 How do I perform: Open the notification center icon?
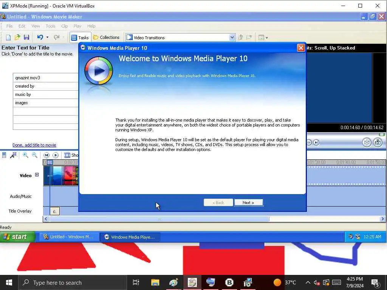point(375,283)
